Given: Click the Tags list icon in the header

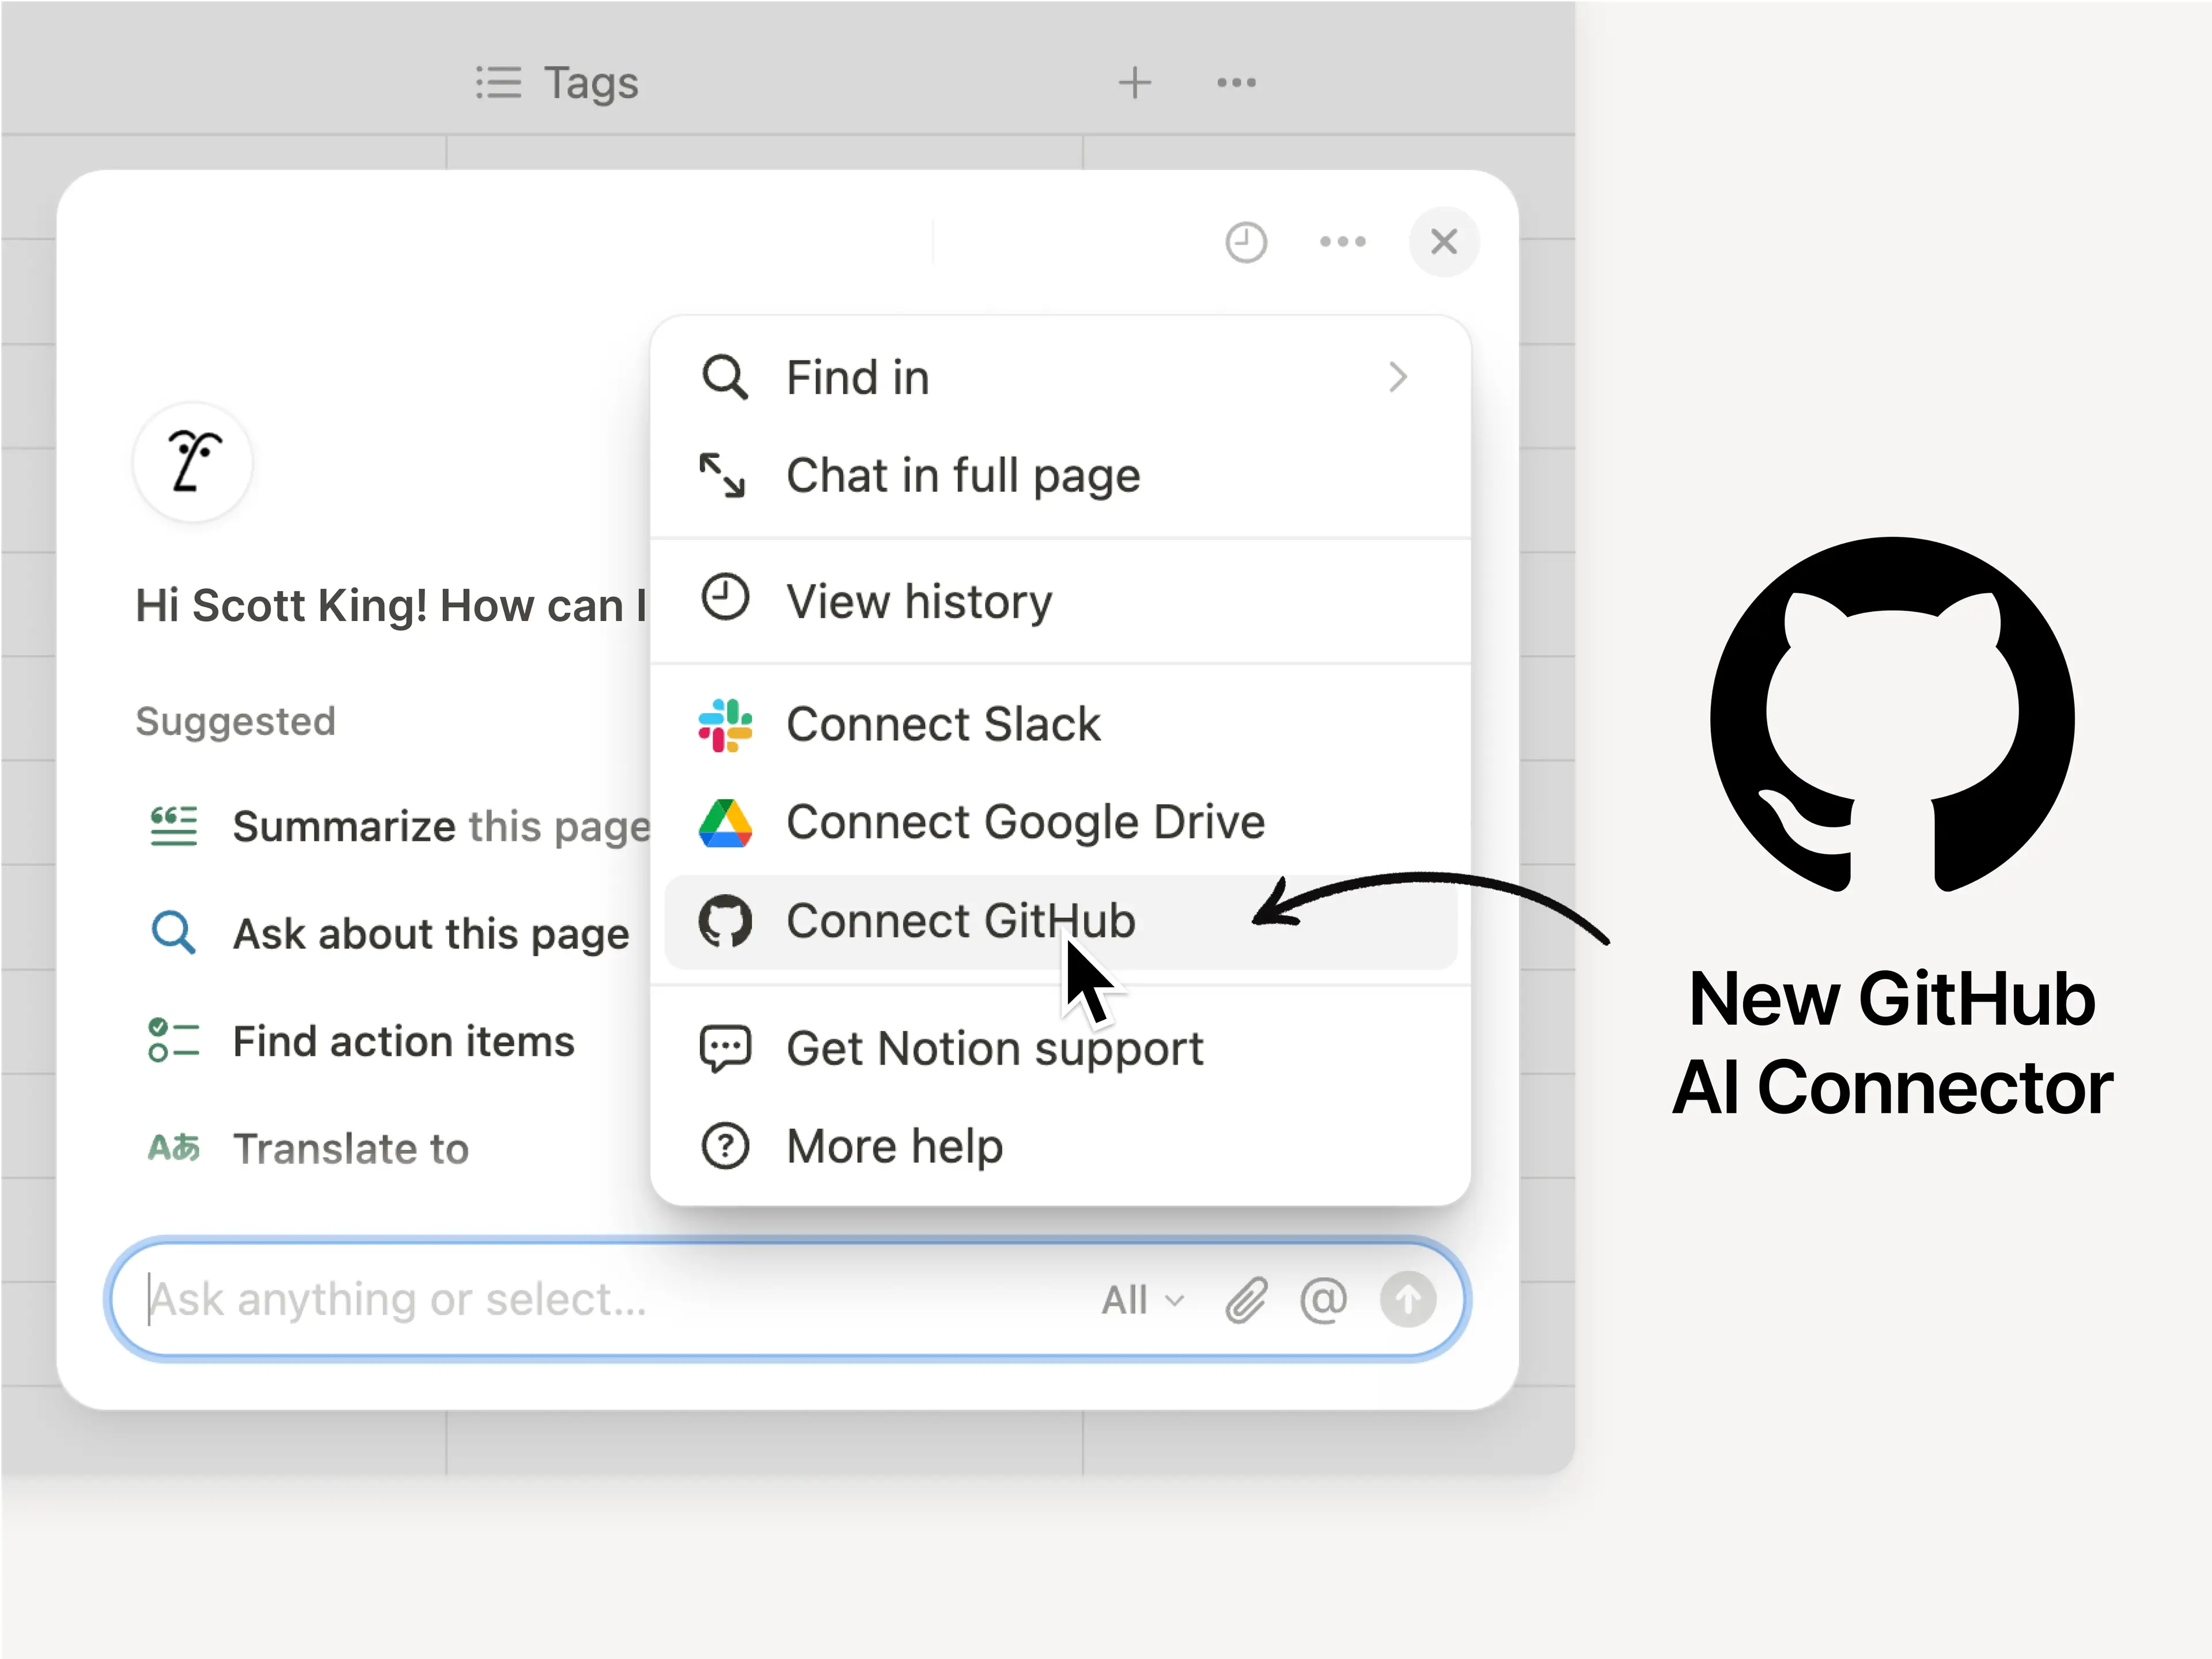Looking at the screenshot, I should pyautogui.click(x=498, y=83).
